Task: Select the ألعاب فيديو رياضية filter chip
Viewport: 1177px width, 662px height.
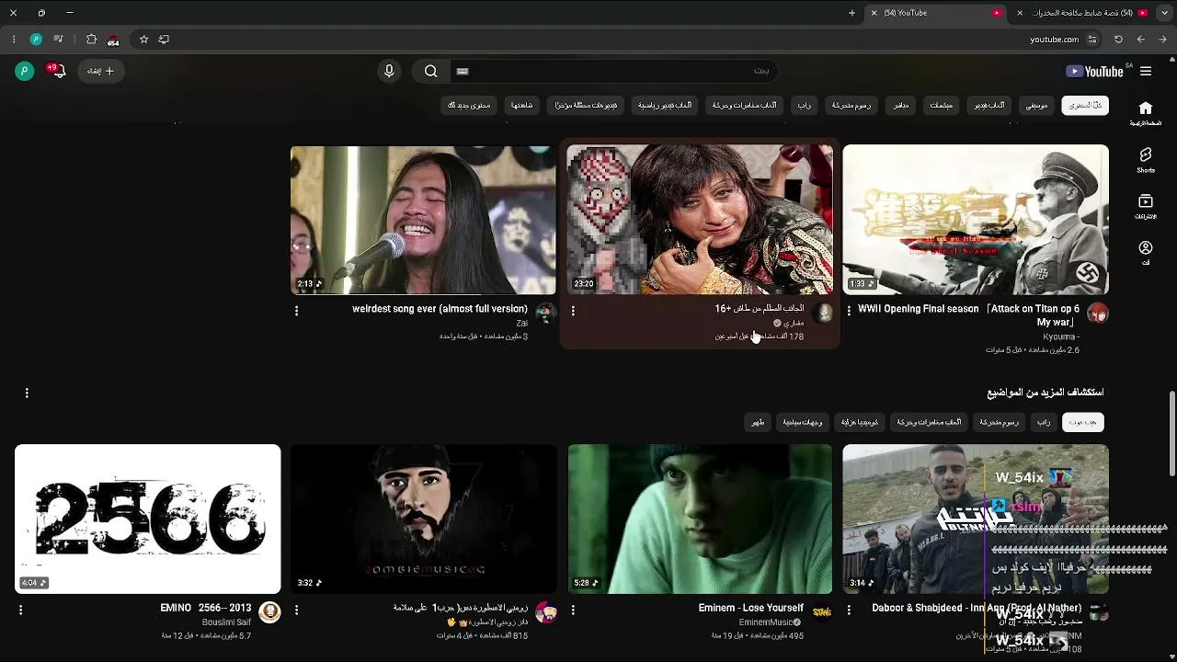Action: pyautogui.click(x=665, y=105)
